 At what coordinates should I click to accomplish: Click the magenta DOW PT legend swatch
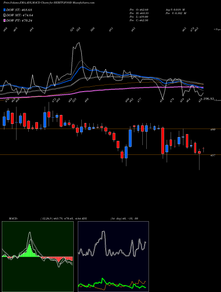coord(4,20)
